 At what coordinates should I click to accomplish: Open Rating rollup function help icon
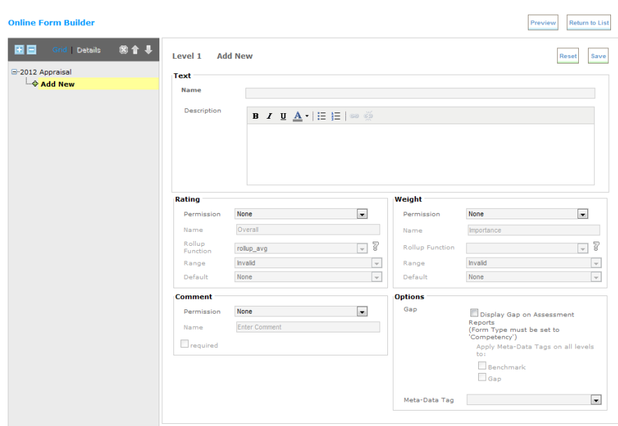(375, 247)
